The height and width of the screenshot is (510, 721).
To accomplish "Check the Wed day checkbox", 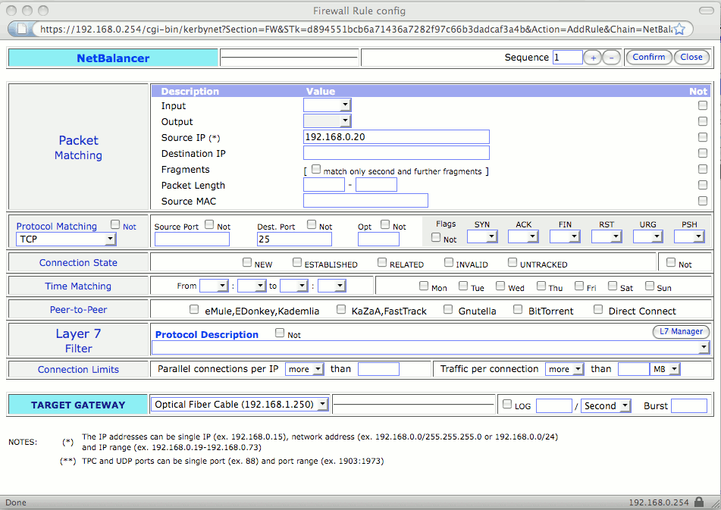I will (x=500, y=286).
